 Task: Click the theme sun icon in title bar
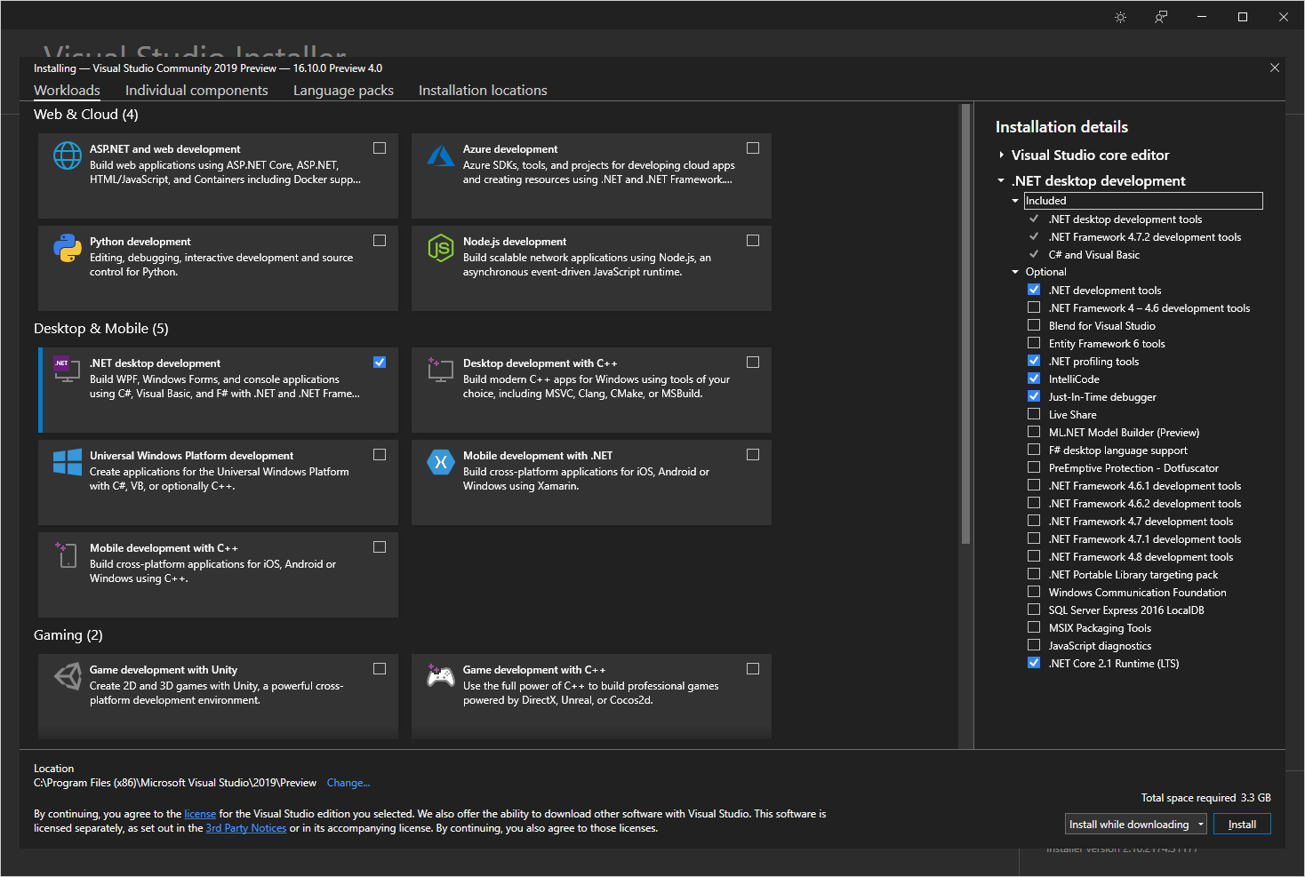[1120, 17]
